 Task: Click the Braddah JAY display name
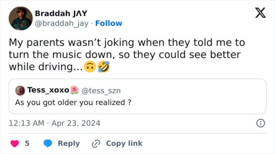click(x=61, y=13)
